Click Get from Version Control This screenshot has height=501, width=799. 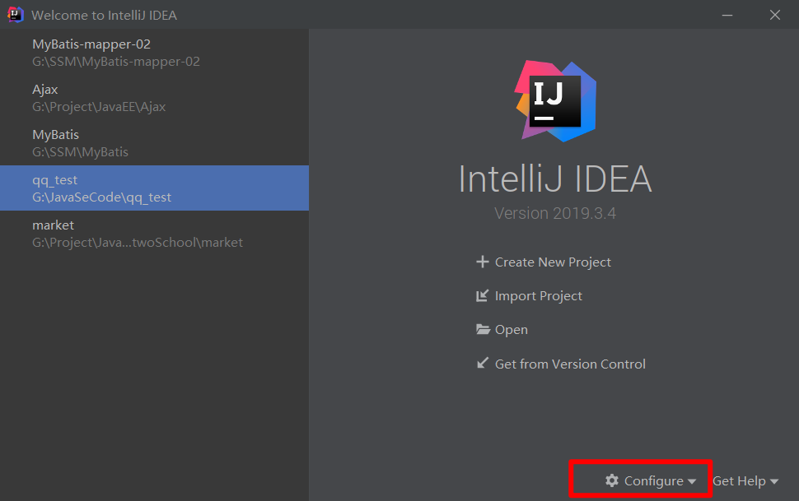pos(570,364)
